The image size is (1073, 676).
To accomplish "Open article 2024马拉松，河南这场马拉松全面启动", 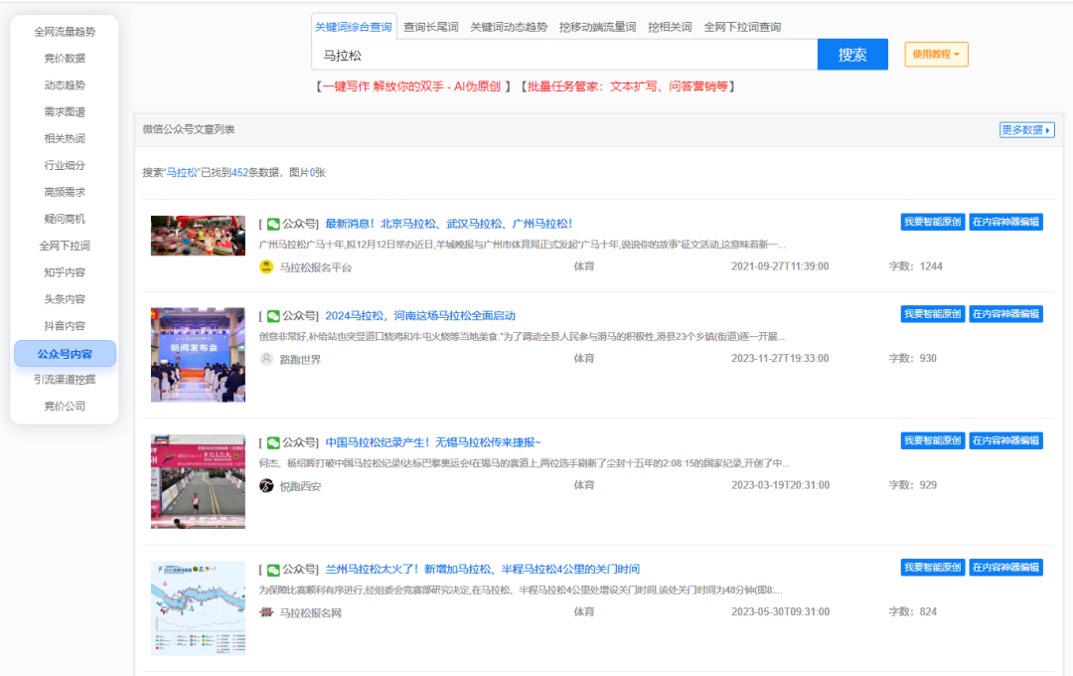I will pyautogui.click(x=420, y=316).
